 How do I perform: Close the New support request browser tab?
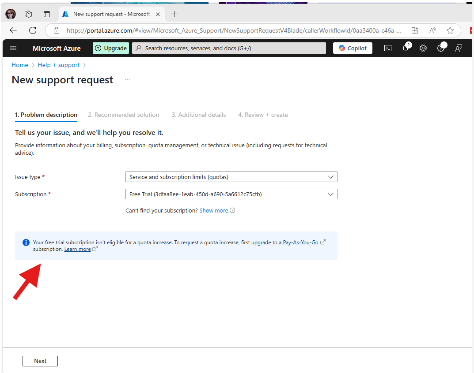tap(158, 14)
